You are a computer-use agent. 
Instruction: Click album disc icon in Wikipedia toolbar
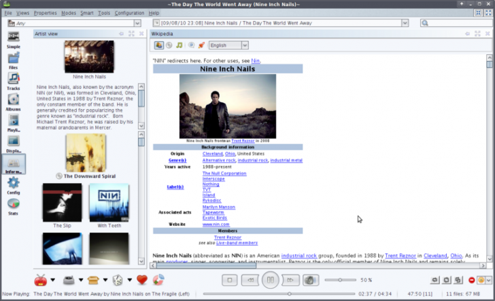click(169, 45)
